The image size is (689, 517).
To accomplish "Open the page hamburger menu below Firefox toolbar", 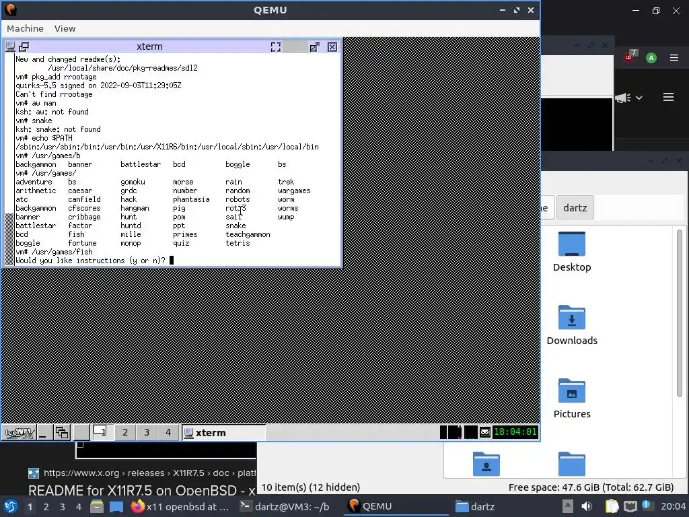I will tap(668, 97).
